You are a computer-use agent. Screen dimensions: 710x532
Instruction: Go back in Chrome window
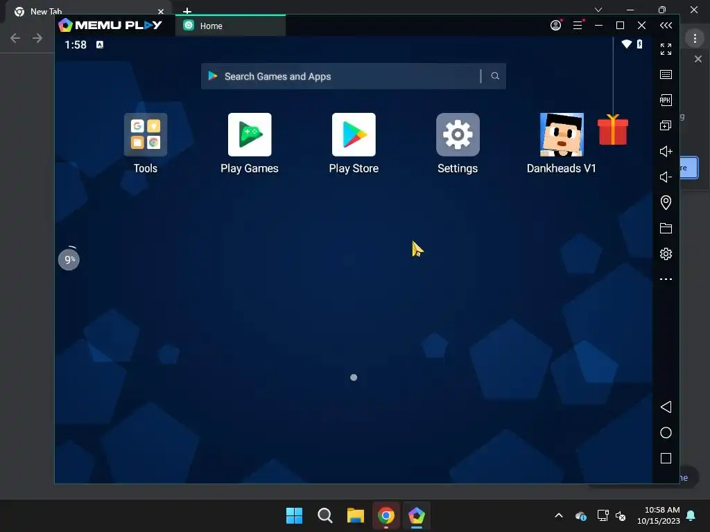(15, 38)
